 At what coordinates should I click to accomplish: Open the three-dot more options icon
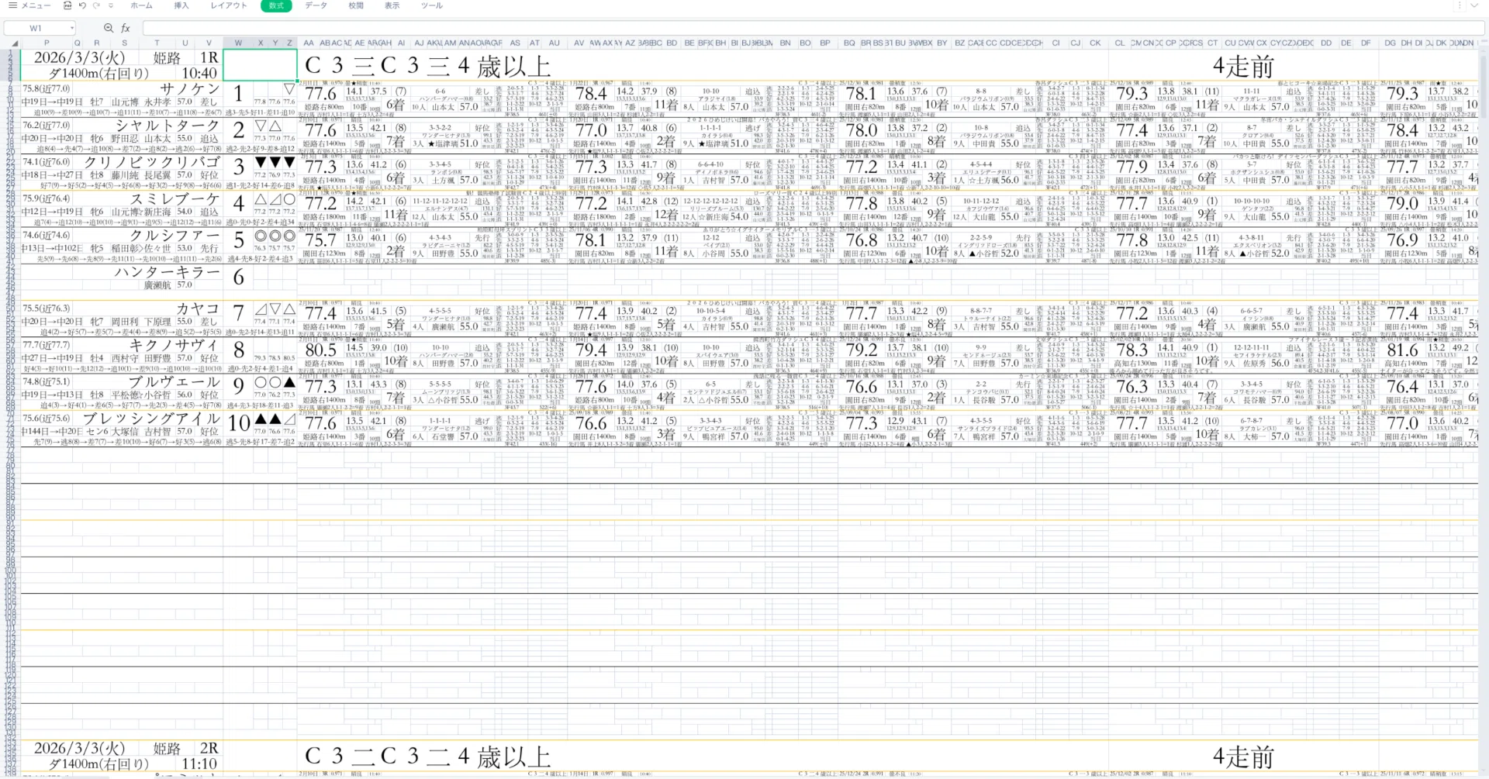(1460, 5)
